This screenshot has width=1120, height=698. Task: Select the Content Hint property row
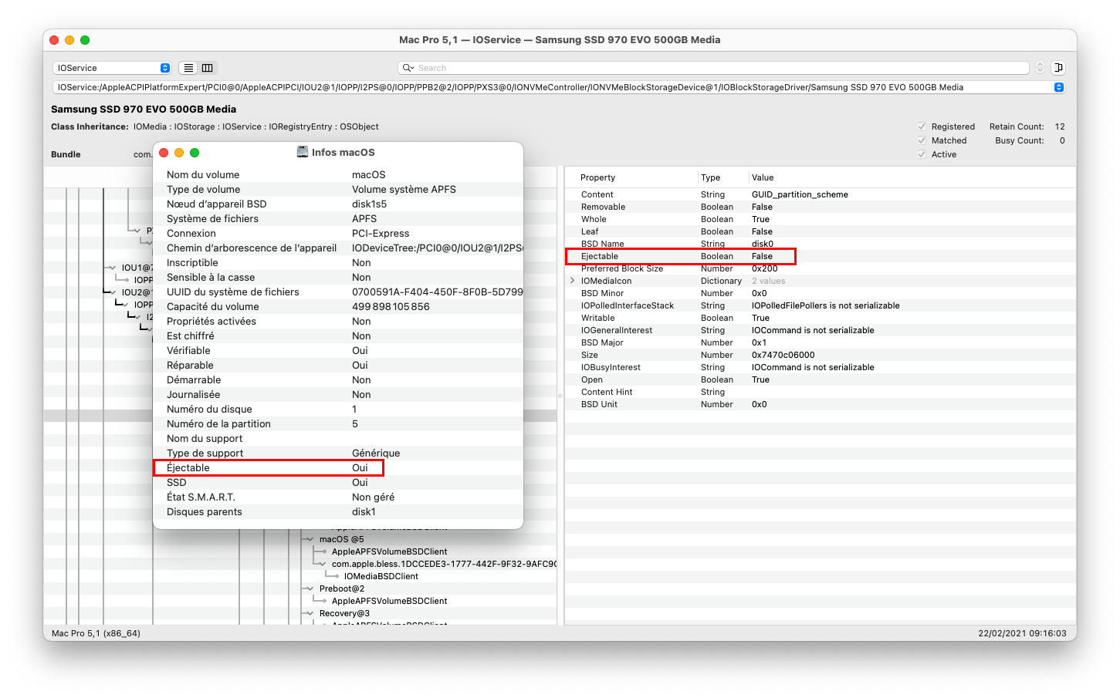821,392
